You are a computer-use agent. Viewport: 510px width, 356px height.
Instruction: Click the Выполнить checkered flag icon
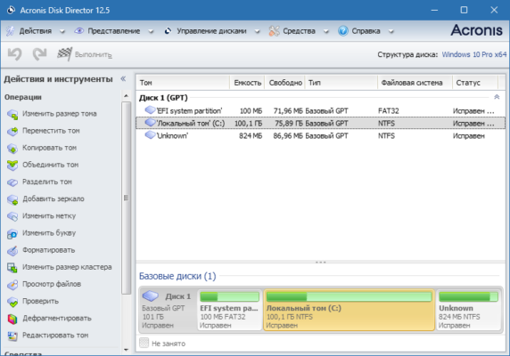pos(64,54)
